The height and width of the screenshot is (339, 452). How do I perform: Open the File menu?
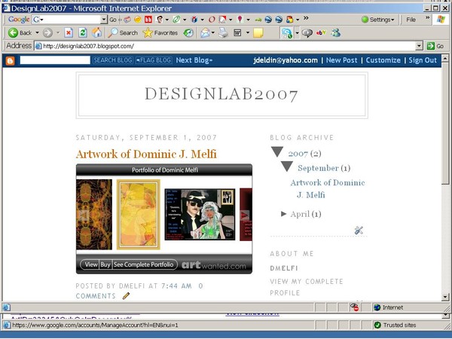point(411,20)
